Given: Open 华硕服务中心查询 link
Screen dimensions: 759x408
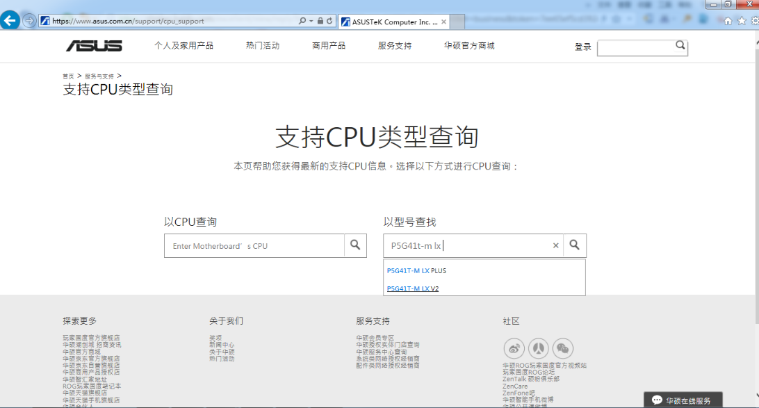Looking at the screenshot, I should [x=382, y=352].
